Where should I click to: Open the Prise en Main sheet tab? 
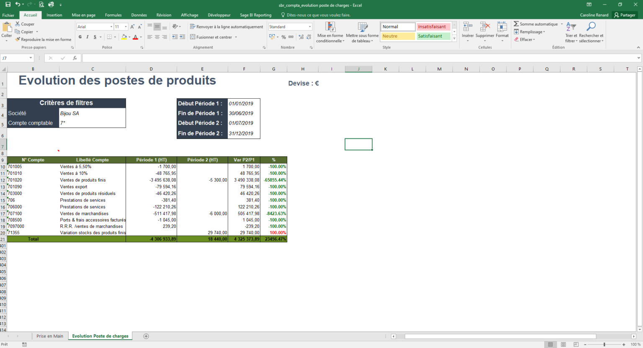click(x=50, y=336)
